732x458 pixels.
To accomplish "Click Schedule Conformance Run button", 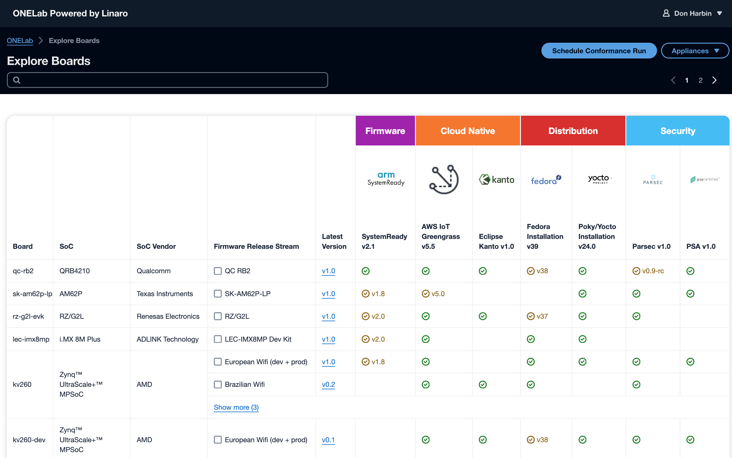I will 599,51.
